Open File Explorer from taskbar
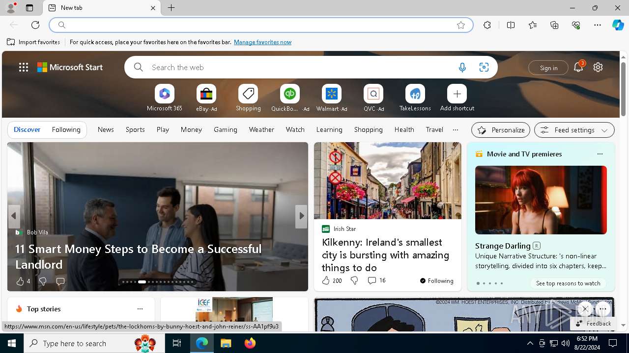Screen dimensions: 629x353 coord(226,343)
